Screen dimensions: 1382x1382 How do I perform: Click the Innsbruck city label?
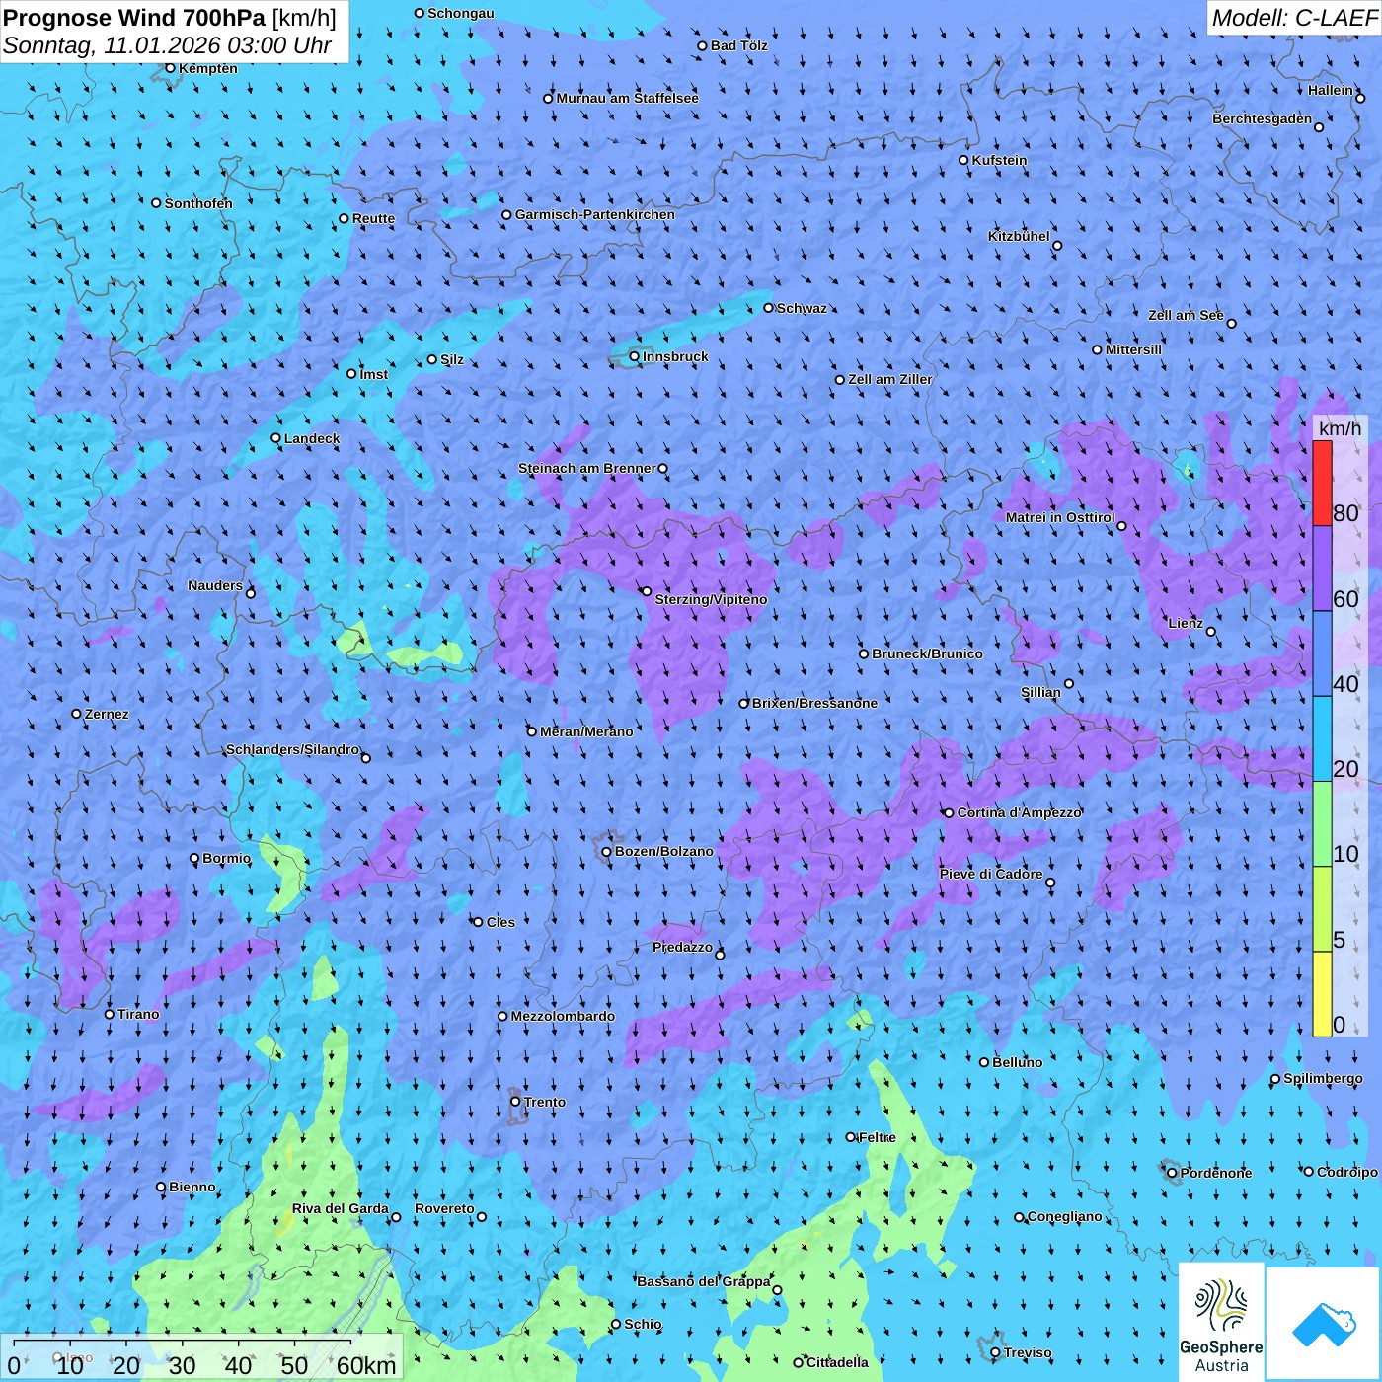coord(675,356)
